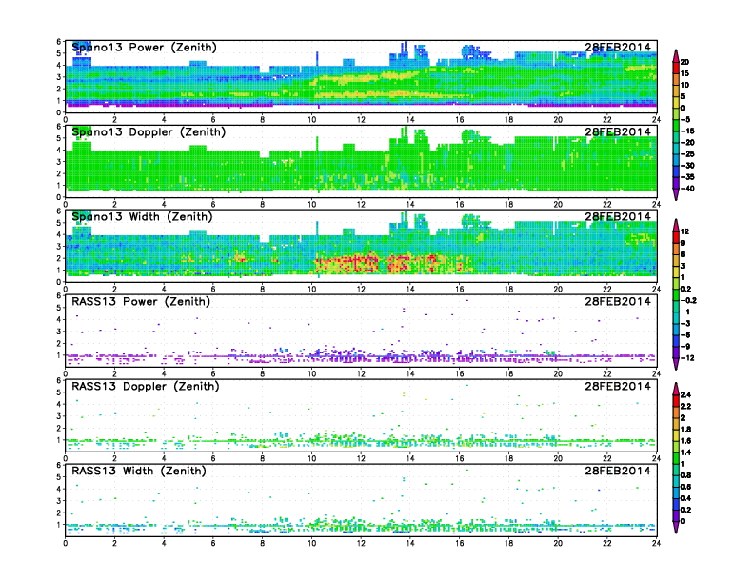Image resolution: width=754 pixels, height=583 pixels.
Task: Click the 28FEB2014 date in RASS13 Width panel
Action: 618,472
